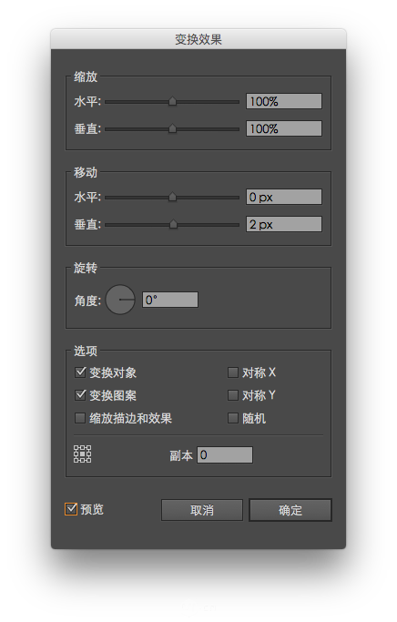Click the scale vertical 100% field
This screenshot has width=397, height=622.
(x=284, y=128)
